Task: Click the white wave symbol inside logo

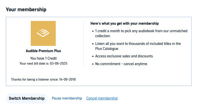Action: [43, 33]
